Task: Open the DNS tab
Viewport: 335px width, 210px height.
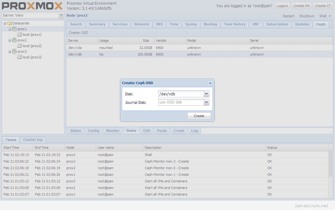Action: click(159, 24)
